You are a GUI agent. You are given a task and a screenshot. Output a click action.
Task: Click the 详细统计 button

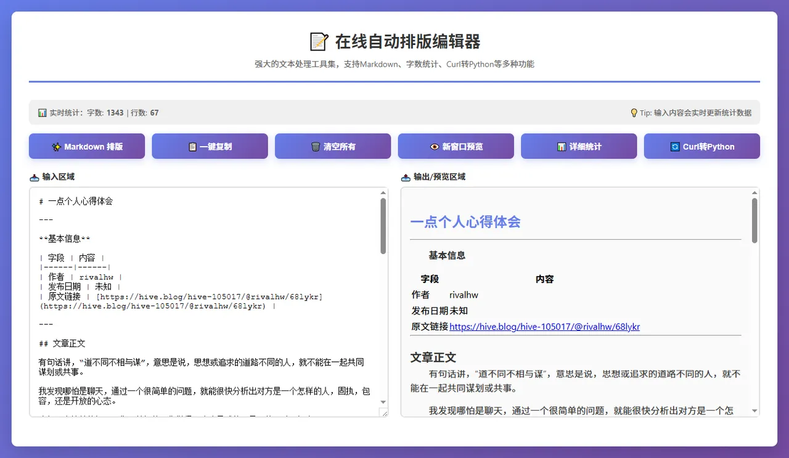click(579, 146)
